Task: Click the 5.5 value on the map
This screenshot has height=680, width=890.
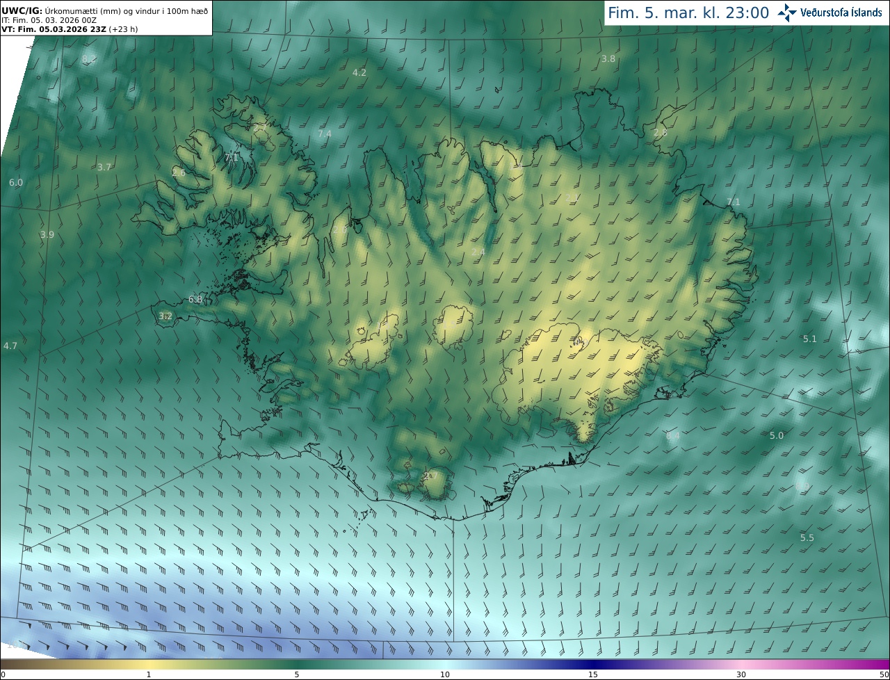Action: click(807, 538)
